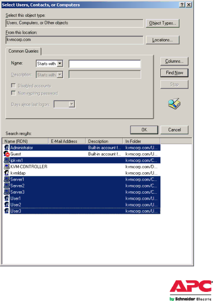Click the Find Now button
Image resolution: width=213 pixels, height=301 pixels.
click(x=174, y=73)
